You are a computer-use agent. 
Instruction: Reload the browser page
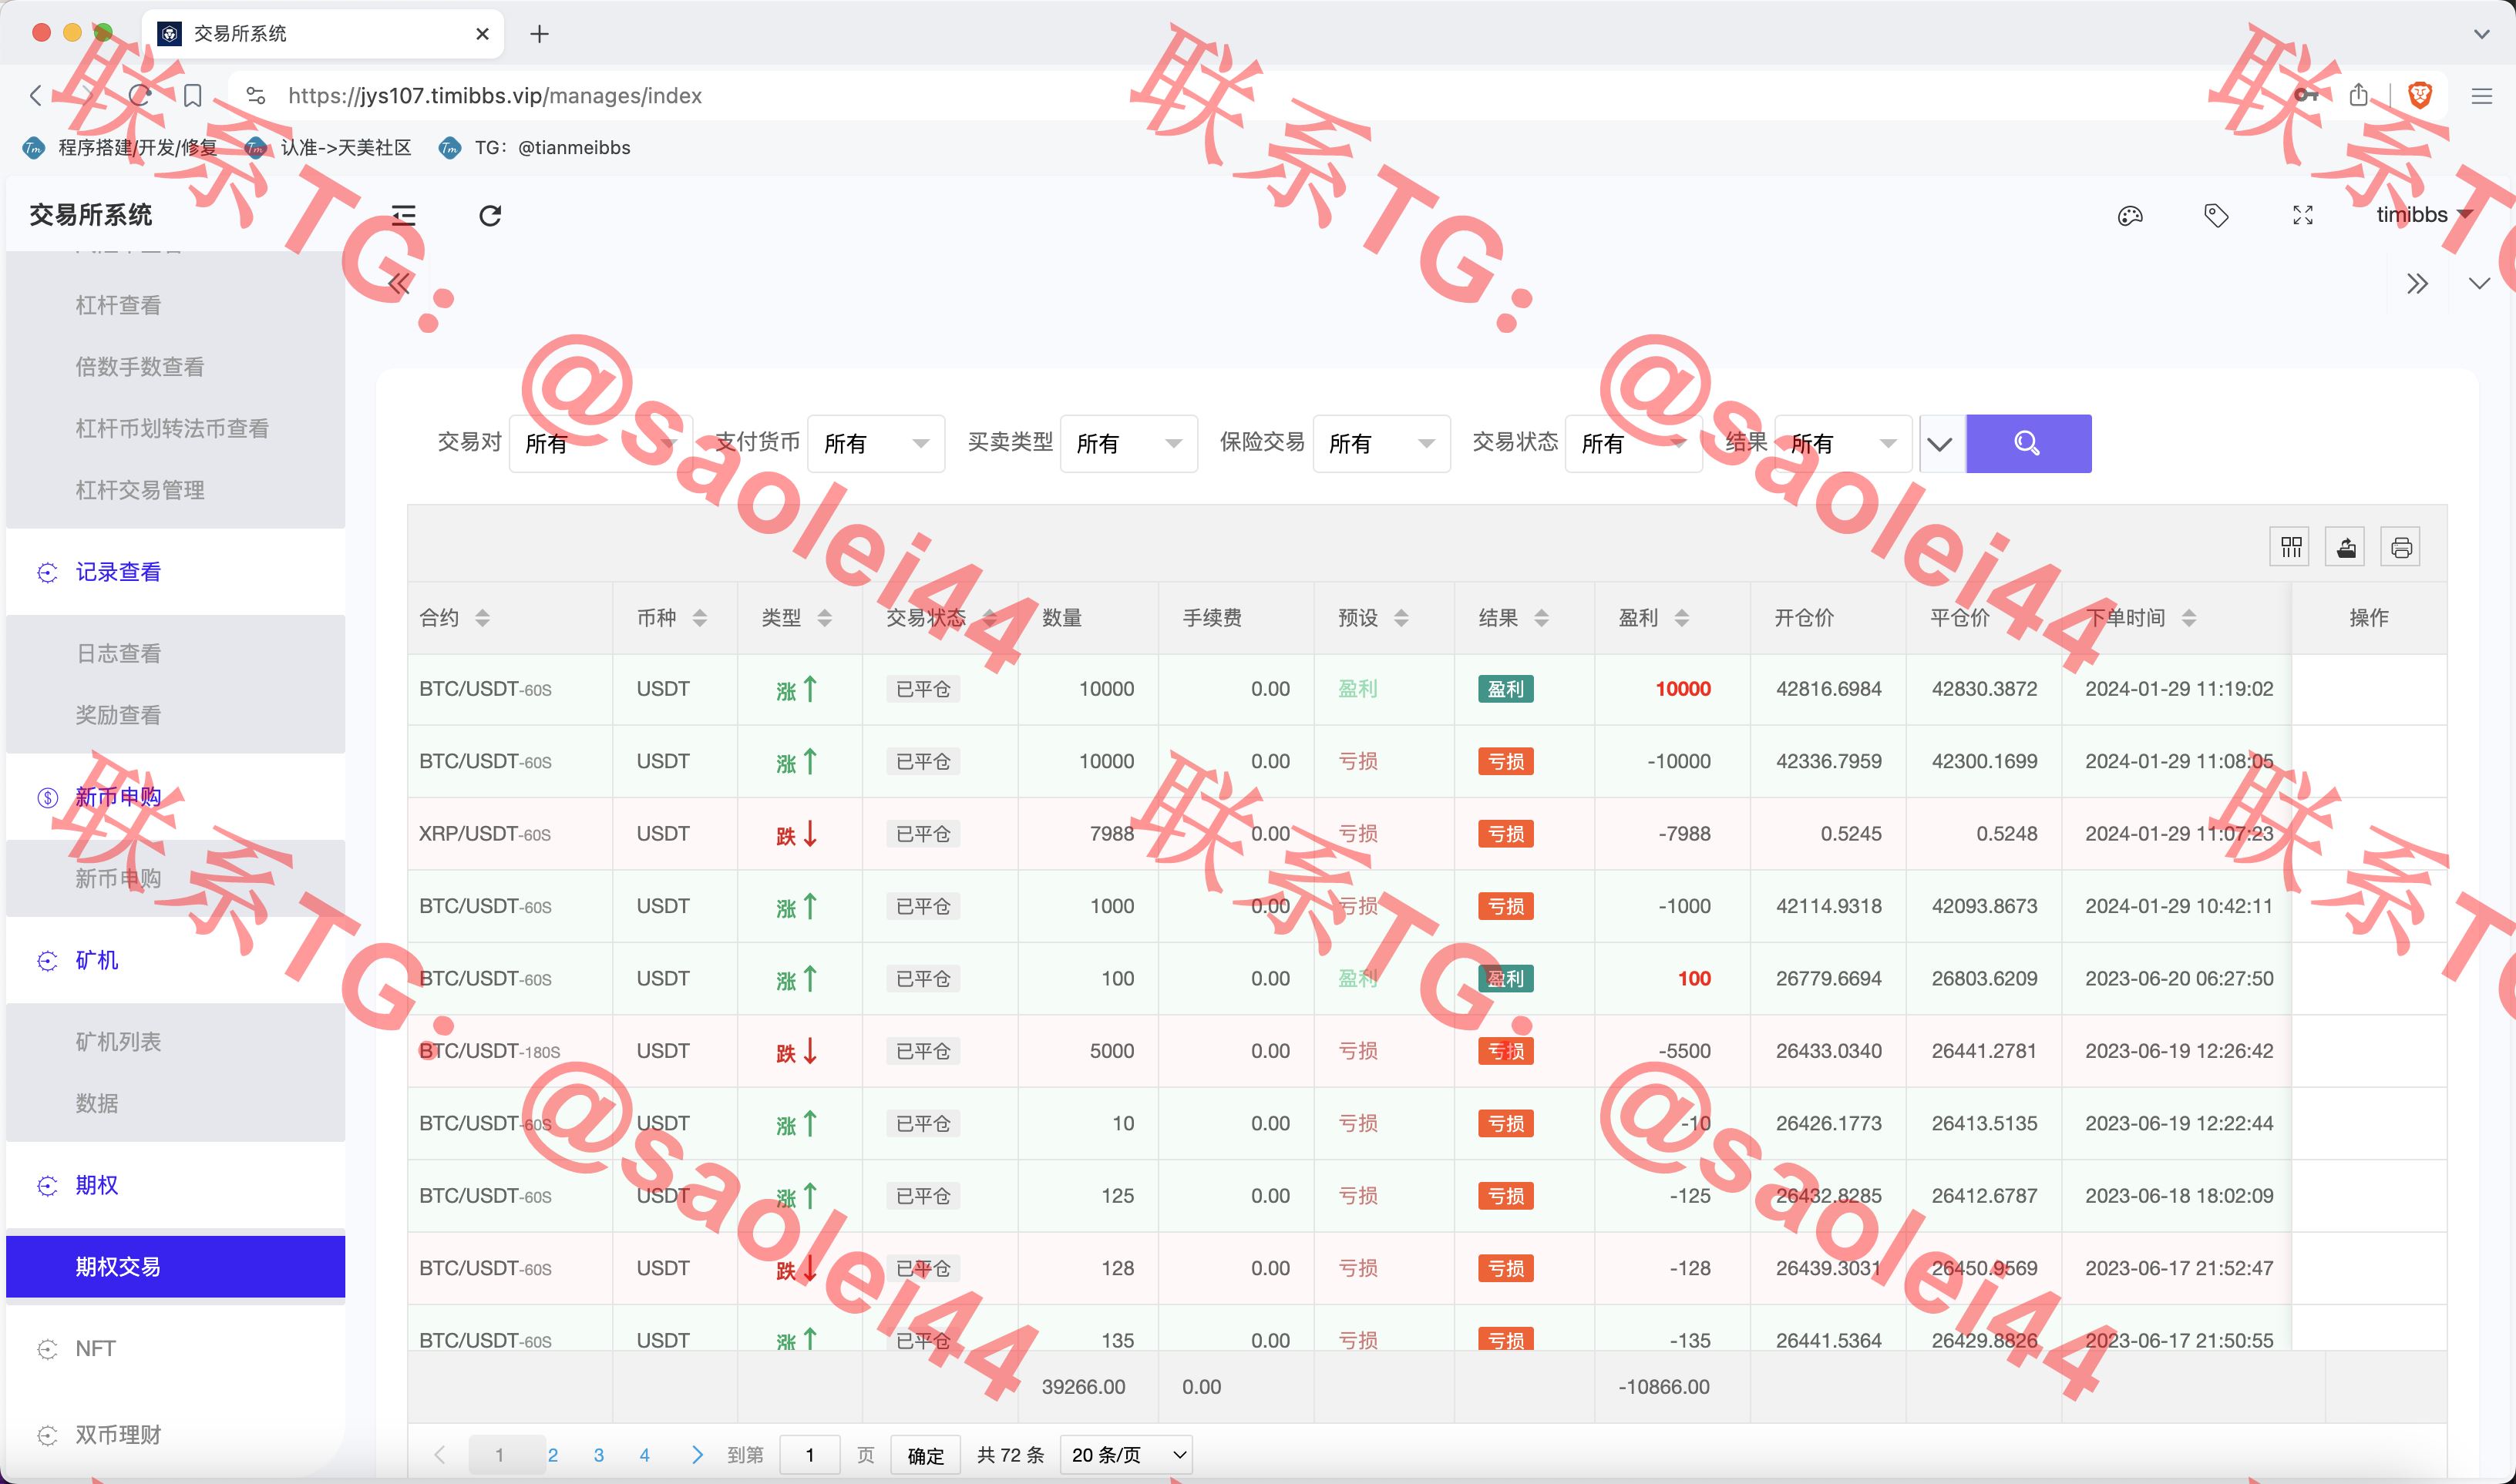pyautogui.click(x=140, y=96)
